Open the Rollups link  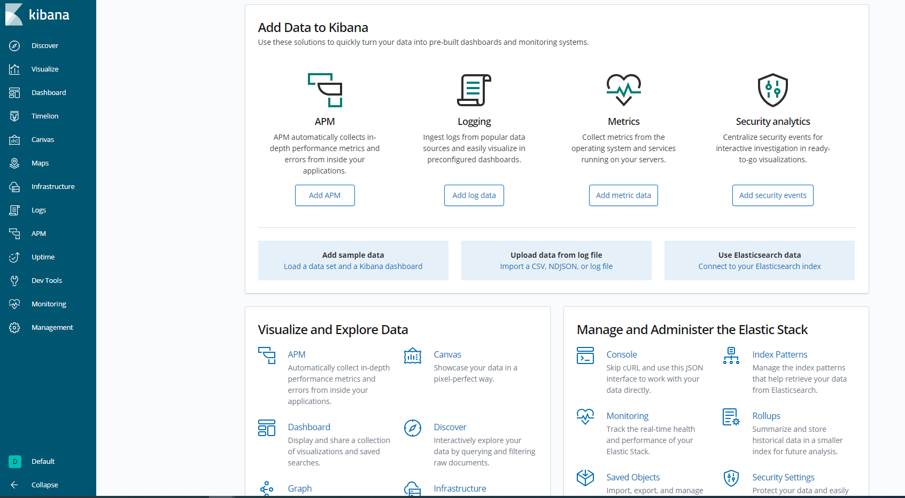pyautogui.click(x=767, y=416)
